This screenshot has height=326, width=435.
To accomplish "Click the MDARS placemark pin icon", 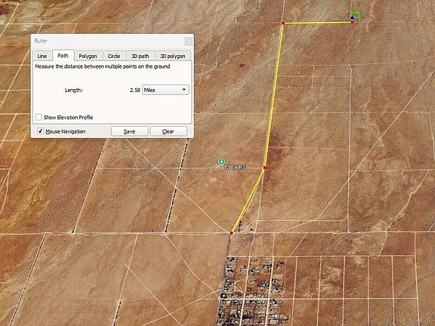I will [x=221, y=162].
